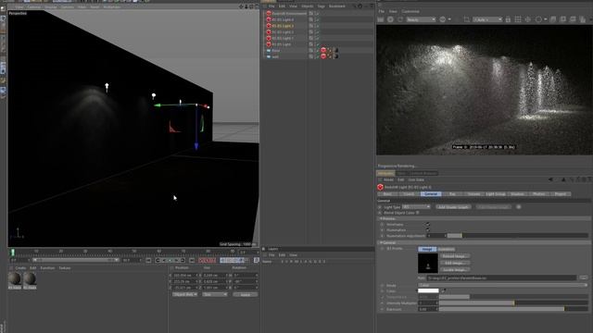
Task: Click the white Color swatch in light settings
Action: (x=428, y=290)
